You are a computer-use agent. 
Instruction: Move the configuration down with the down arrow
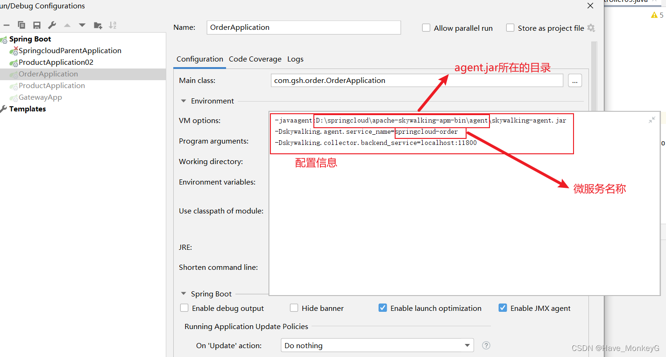coord(82,25)
